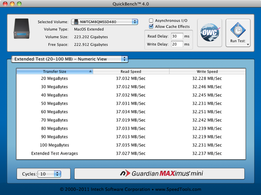Open the Run Test dropdown arrow
The height and width of the screenshot is (195, 261).
(x=248, y=45)
